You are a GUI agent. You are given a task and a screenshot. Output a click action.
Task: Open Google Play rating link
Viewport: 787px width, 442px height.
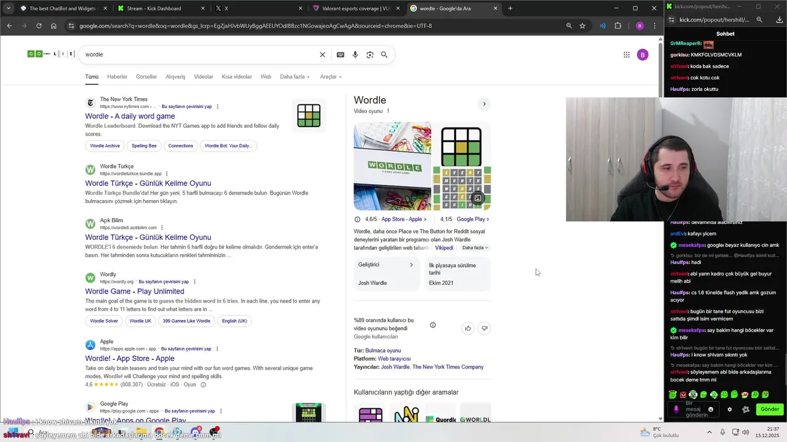coord(473,219)
